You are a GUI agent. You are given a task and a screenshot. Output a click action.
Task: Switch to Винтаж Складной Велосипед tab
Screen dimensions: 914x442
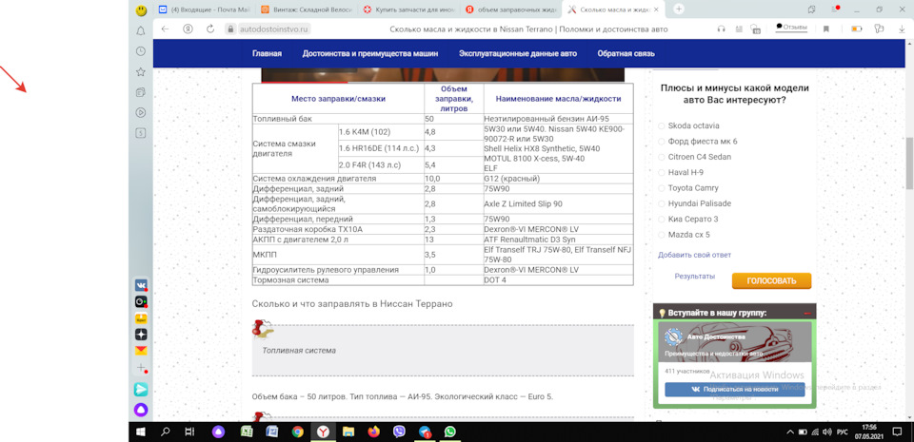click(305, 10)
